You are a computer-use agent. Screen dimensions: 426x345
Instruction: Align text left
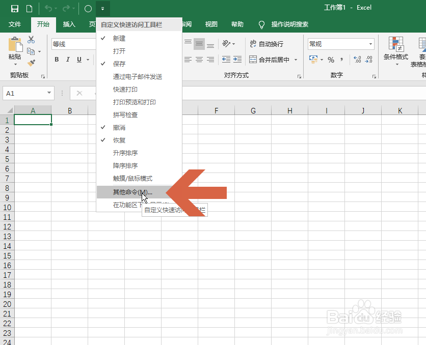[x=188, y=60]
